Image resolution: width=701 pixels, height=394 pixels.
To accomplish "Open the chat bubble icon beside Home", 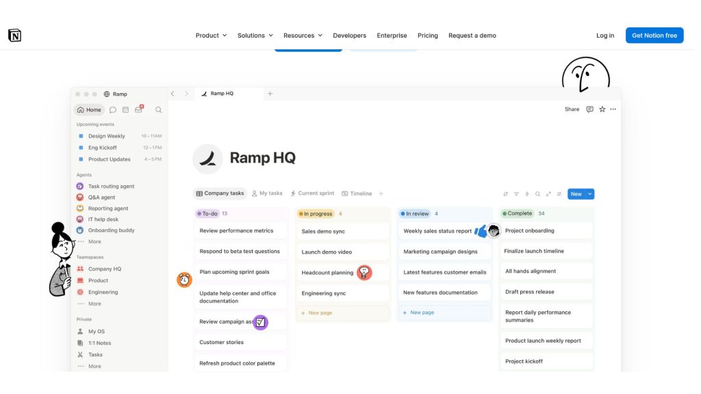I will (x=113, y=110).
